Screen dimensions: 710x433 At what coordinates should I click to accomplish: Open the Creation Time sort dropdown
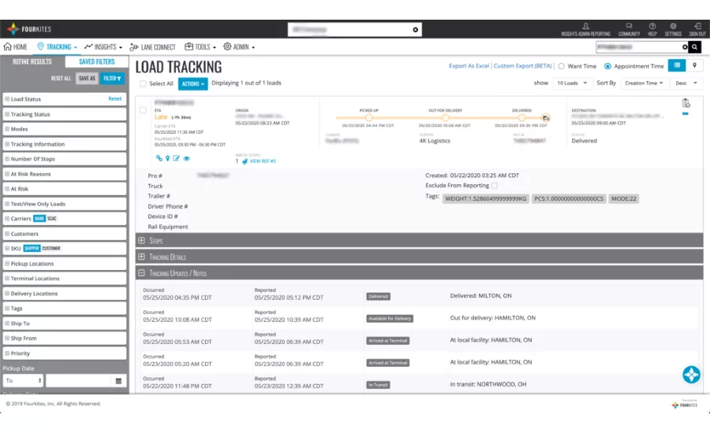point(644,83)
